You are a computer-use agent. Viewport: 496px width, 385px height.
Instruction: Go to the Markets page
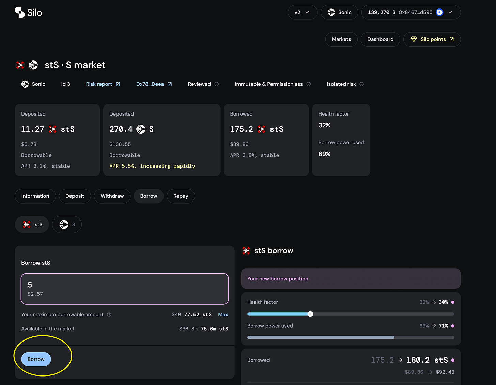[341, 39]
